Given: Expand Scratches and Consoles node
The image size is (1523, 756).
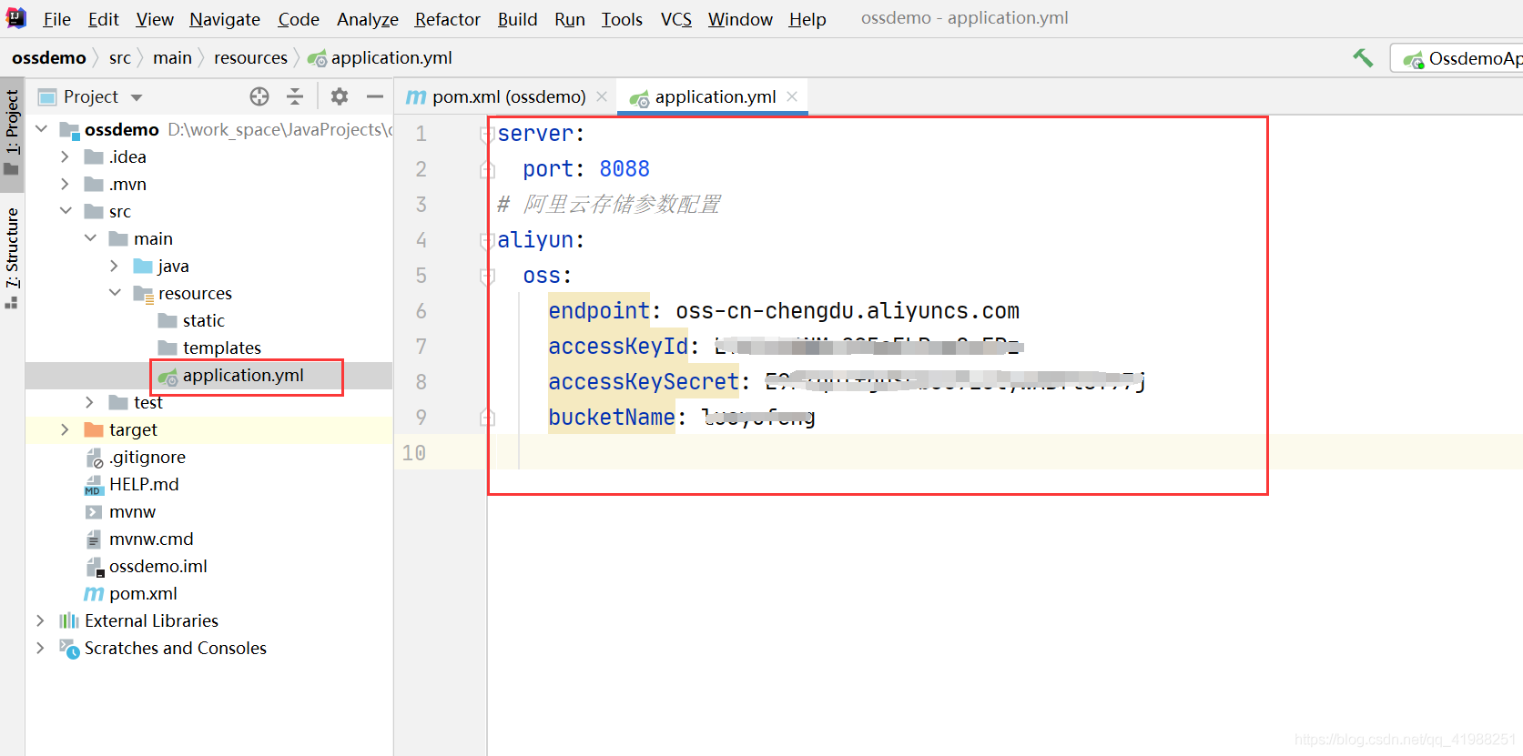Looking at the screenshot, I should [40, 648].
